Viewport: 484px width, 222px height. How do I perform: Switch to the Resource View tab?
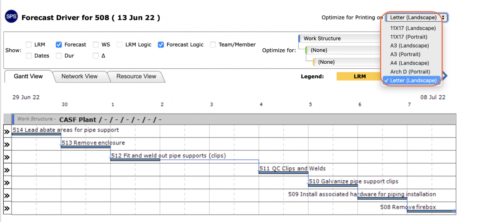[136, 76]
